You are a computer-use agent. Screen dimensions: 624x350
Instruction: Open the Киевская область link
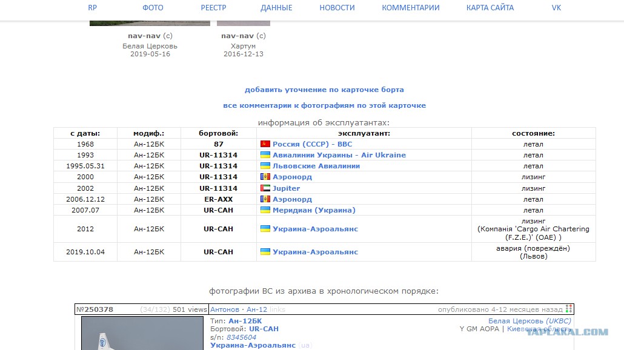(539, 329)
